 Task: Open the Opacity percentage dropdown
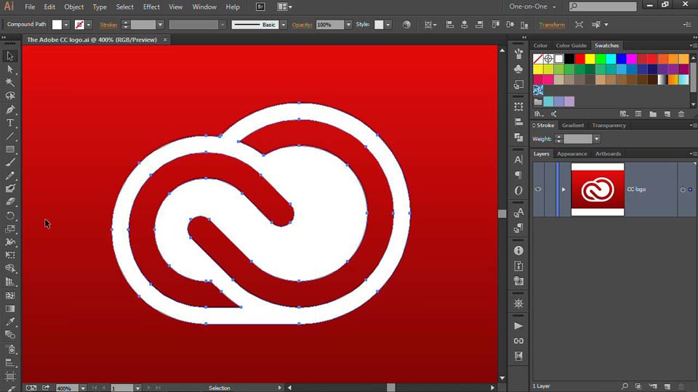tap(348, 25)
